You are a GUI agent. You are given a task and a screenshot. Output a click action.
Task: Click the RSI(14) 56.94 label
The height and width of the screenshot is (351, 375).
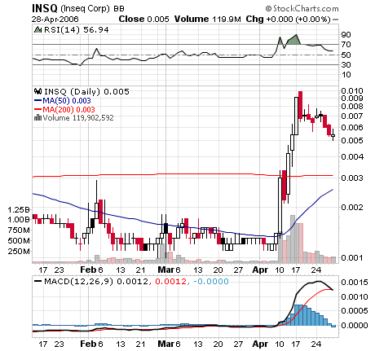point(77,29)
